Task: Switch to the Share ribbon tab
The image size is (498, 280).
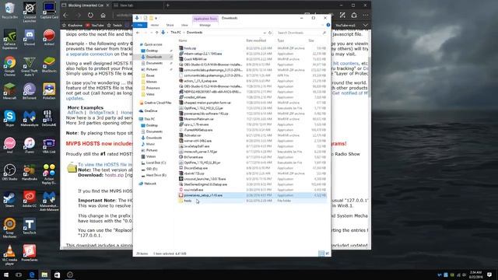Action: click(170, 25)
